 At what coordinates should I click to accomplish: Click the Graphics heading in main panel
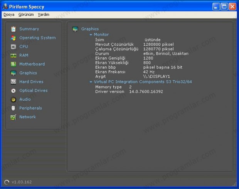(90, 29)
